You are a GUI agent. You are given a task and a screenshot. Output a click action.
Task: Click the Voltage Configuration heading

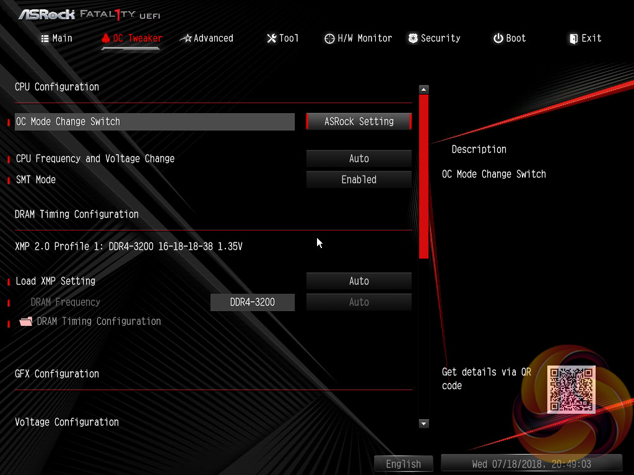pos(67,422)
